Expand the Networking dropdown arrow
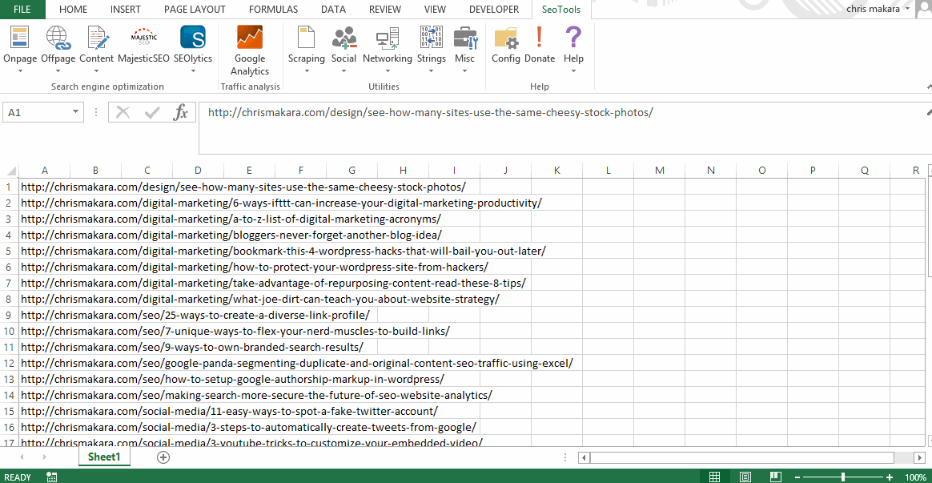932x483 pixels. pos(388,70)
